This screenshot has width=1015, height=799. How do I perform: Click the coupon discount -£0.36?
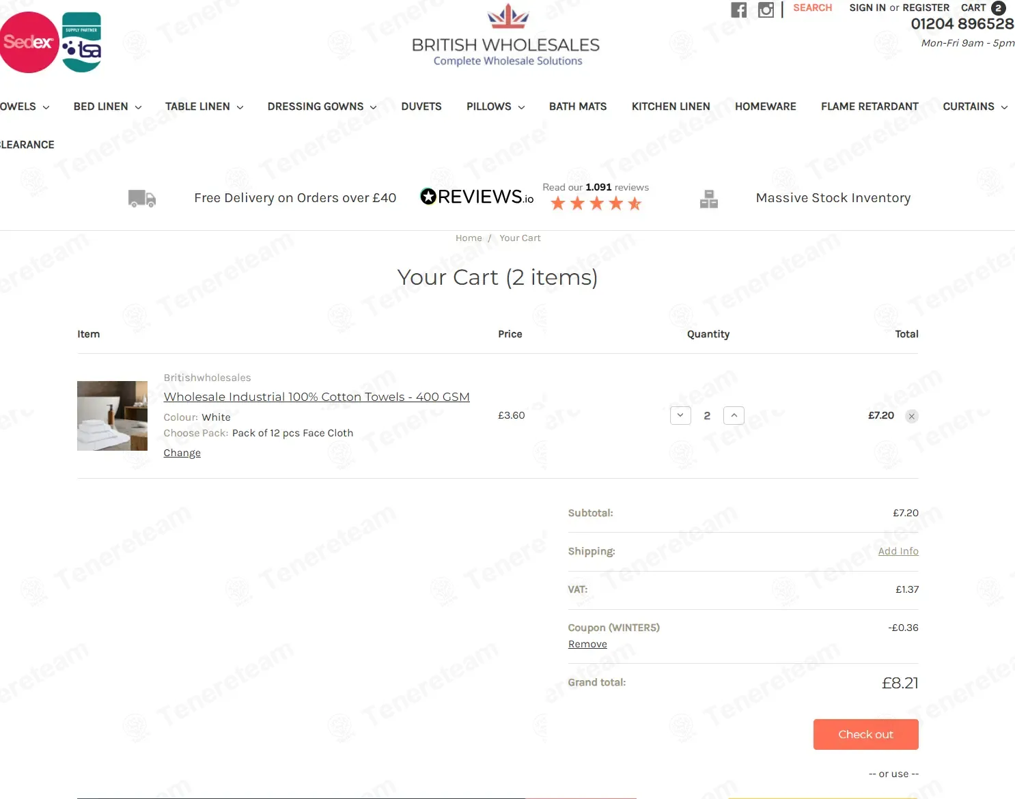(x=903, y=628)
